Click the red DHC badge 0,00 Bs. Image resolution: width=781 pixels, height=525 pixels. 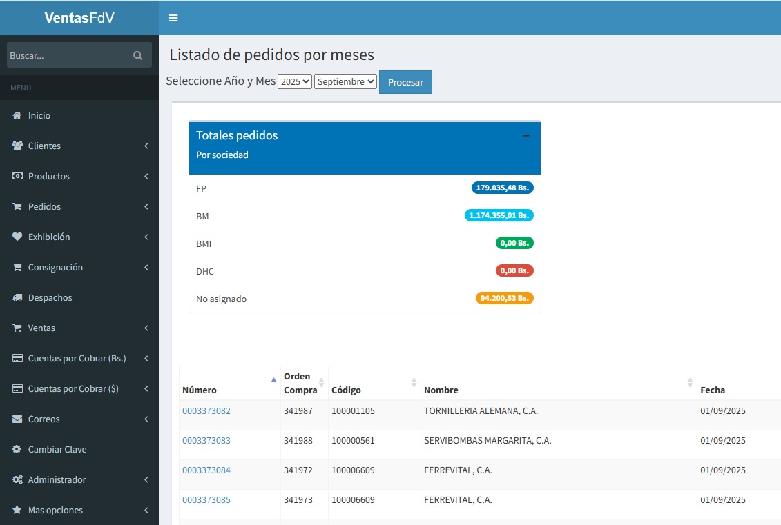514,270
